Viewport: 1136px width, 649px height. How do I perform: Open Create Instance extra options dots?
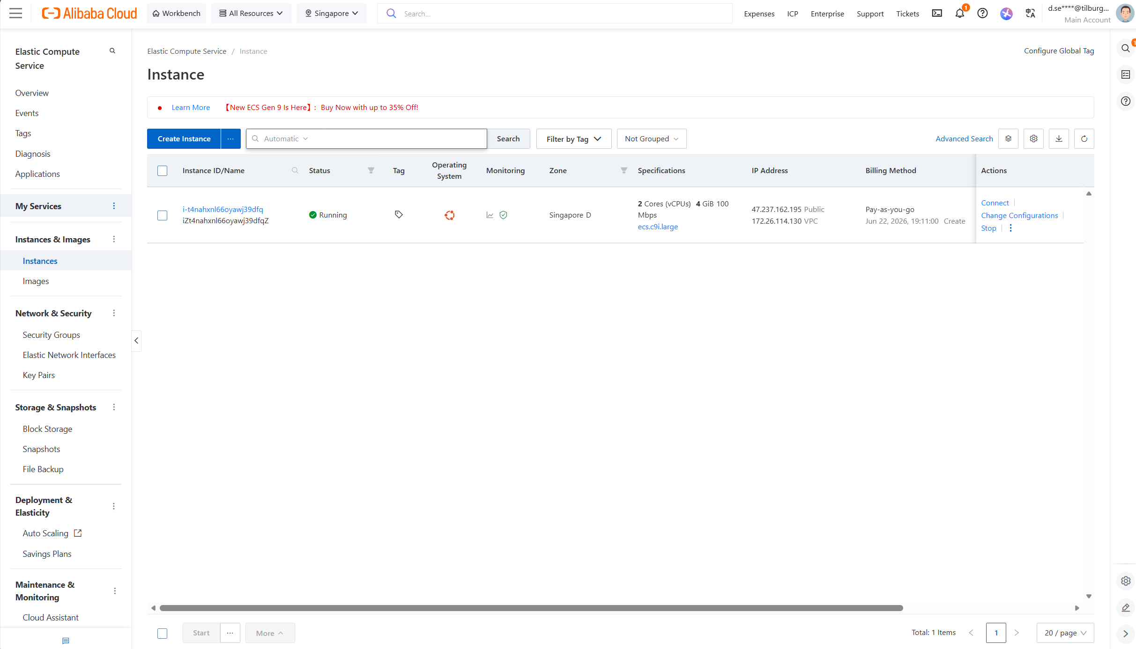click(230, 139)
